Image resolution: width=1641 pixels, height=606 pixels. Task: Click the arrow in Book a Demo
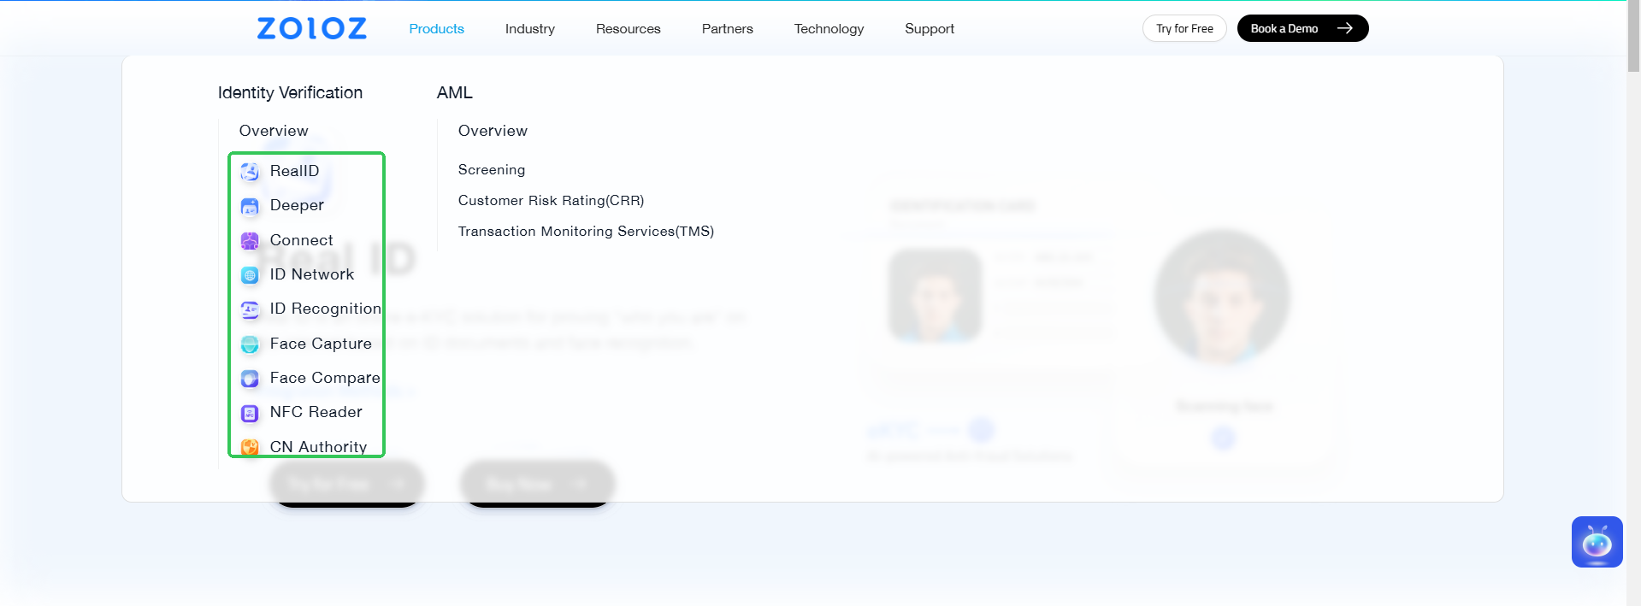pos(1345,28)
